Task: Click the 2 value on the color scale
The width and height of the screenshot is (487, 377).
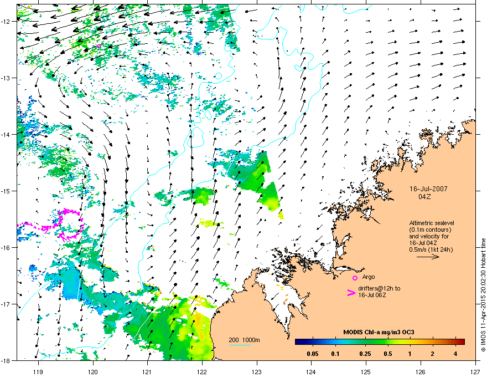Action: 432,354
